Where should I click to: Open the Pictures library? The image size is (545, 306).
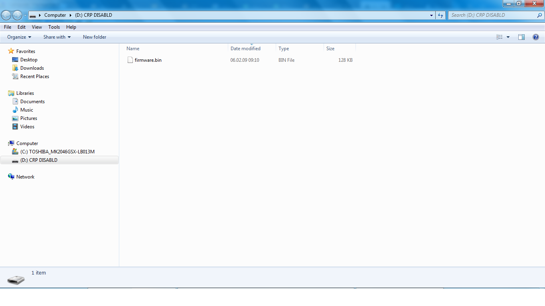coord(29,118)
